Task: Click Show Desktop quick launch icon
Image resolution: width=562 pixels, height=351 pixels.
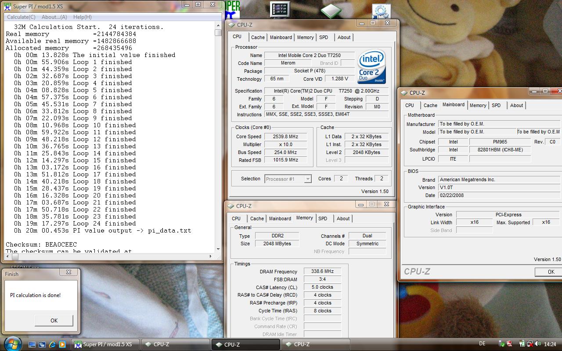Action: (32, 344)
